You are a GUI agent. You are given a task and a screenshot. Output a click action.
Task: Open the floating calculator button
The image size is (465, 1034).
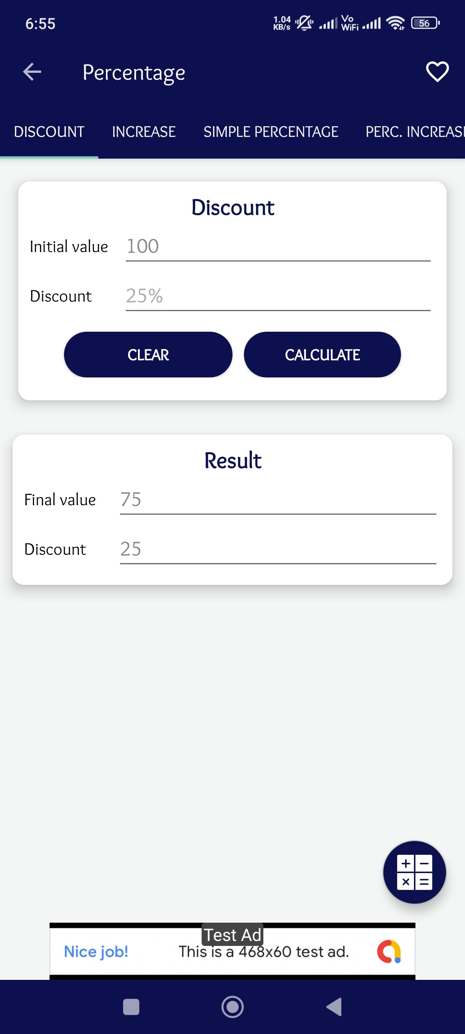(x=414, y=872)
